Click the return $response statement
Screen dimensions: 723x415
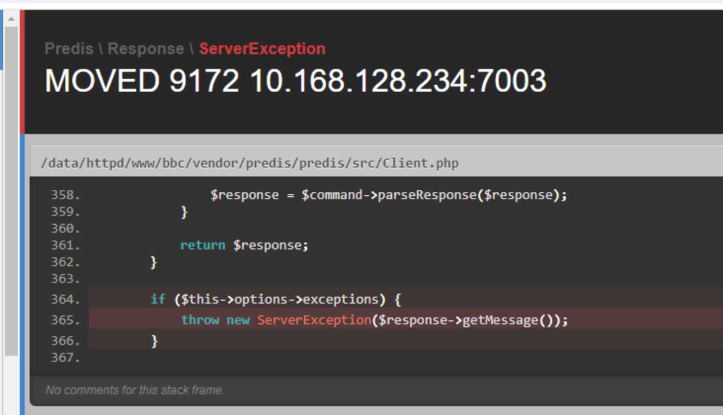pos(244,245)
